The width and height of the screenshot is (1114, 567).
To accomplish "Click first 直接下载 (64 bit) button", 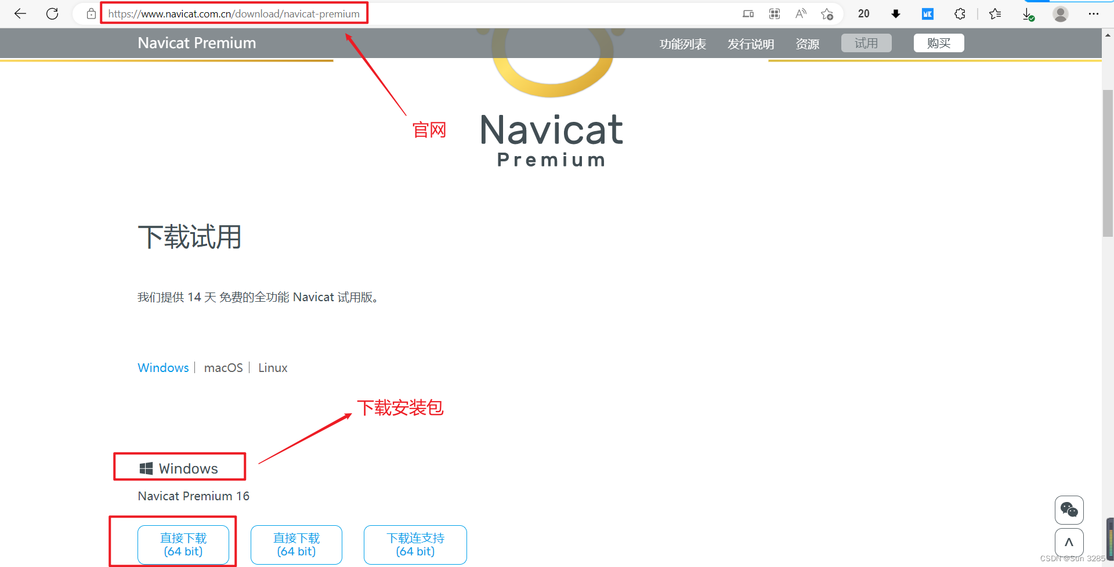I will pos(183,544).
